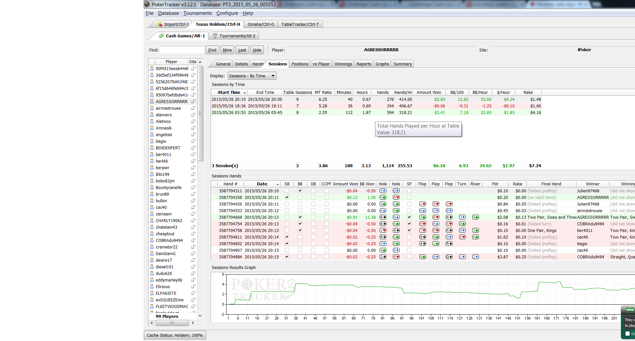Open the File menu
Viewport: 635px width, 341px height.
coord(149,13)
